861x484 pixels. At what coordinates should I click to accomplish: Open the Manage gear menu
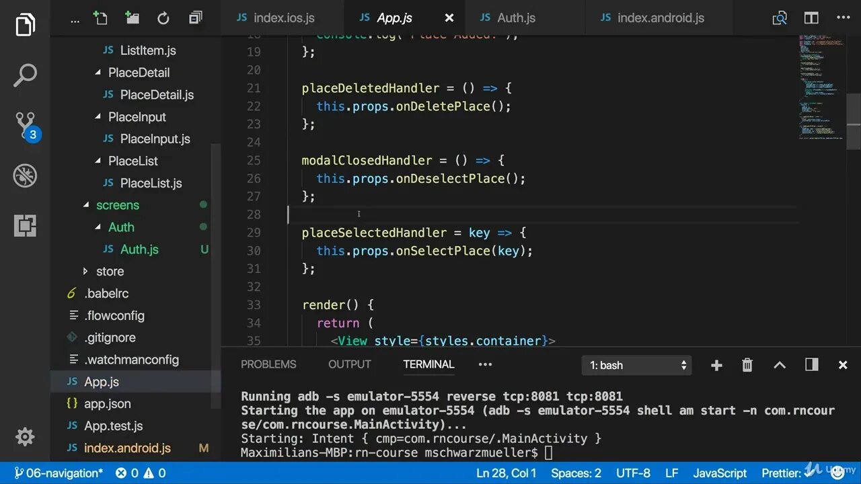point(25,437)
